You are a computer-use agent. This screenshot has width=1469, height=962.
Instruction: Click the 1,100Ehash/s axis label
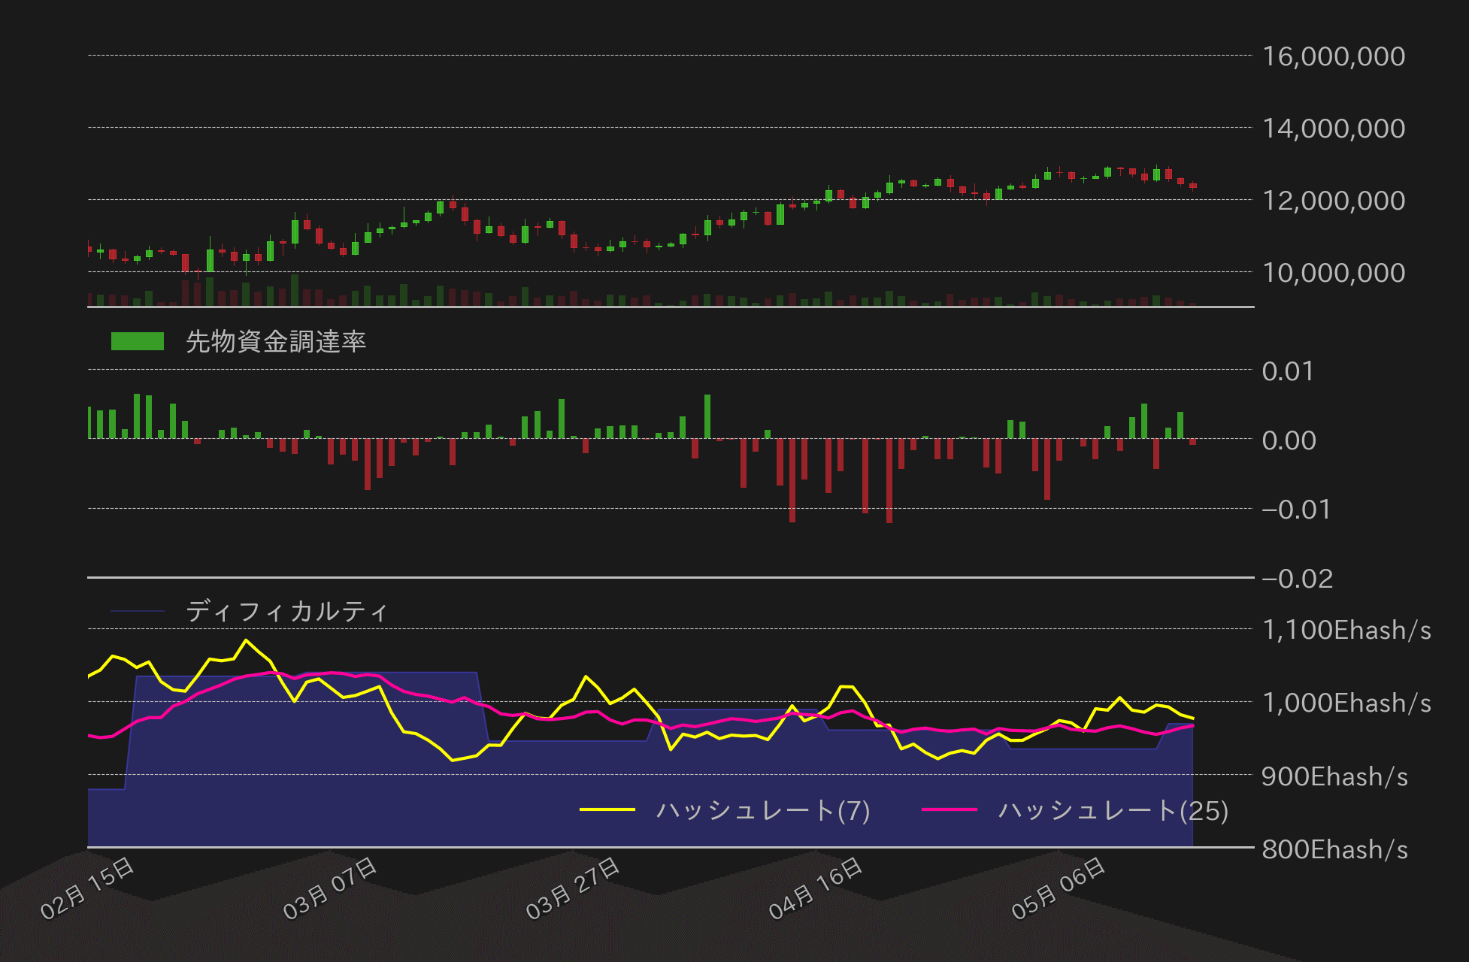click(1346, 630)
